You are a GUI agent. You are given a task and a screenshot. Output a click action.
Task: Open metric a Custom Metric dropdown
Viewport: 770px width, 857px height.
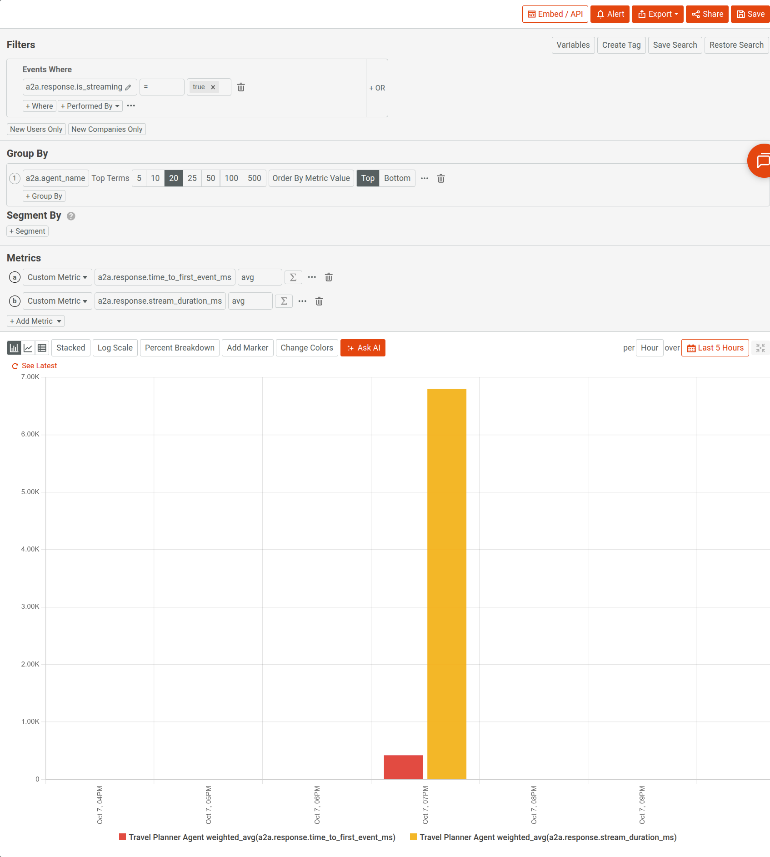pyautogui.click(x=57, y=277)
